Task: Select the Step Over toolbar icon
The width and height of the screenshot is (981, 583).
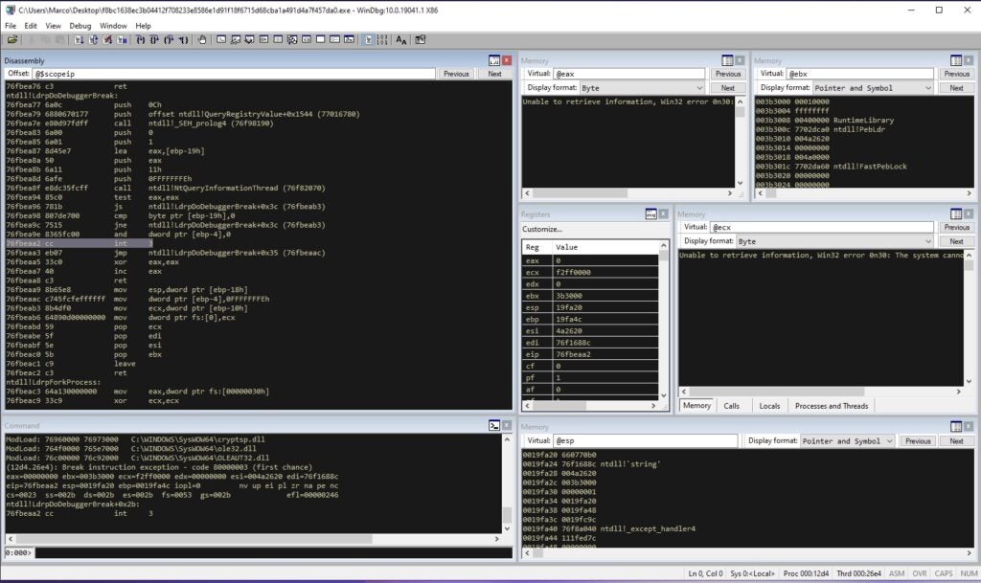Action: (153, 39)
